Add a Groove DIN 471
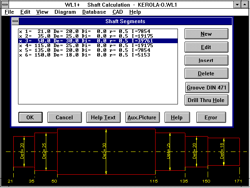Screen dimensions: 250x188 click(x=206, y=87)
